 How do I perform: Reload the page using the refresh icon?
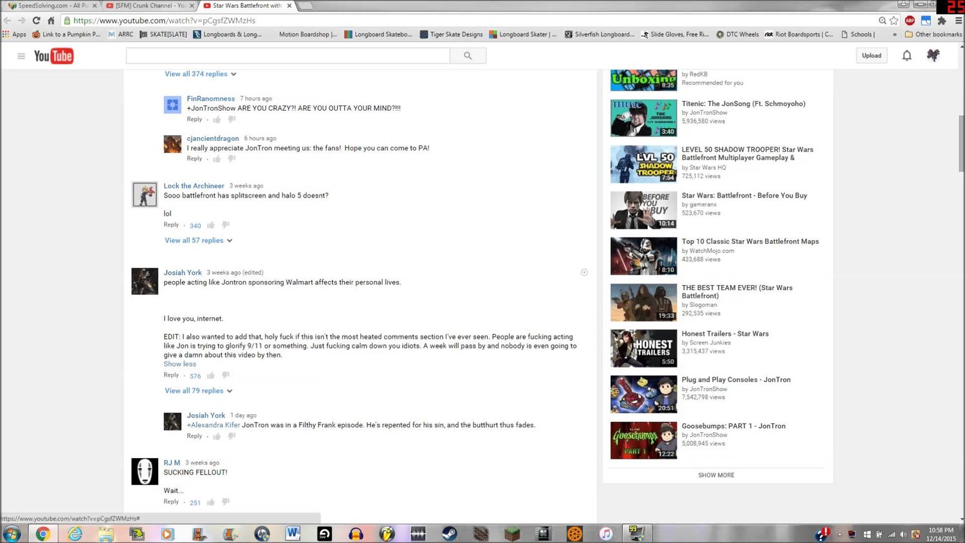point(36,21)
